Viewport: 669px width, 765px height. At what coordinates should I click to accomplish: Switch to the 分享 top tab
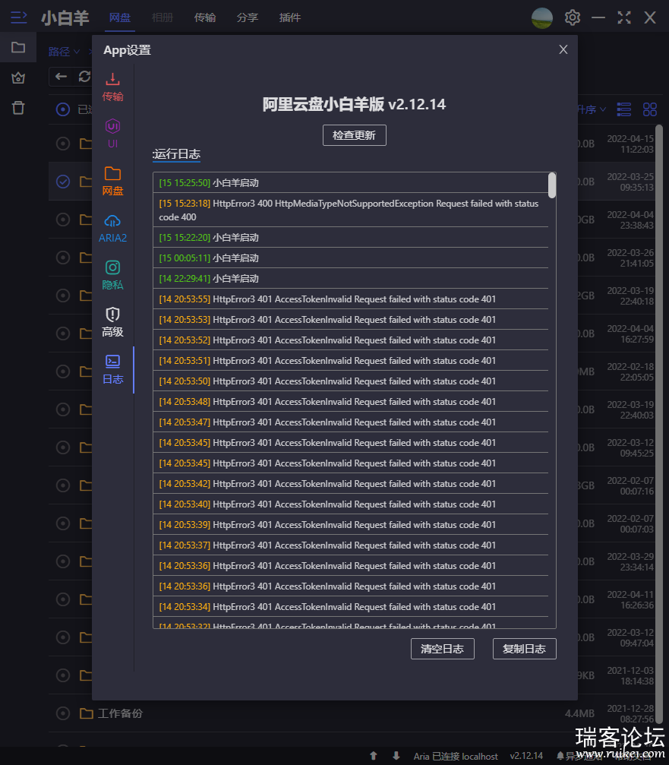pyautogui.click(x=248, y=17)
